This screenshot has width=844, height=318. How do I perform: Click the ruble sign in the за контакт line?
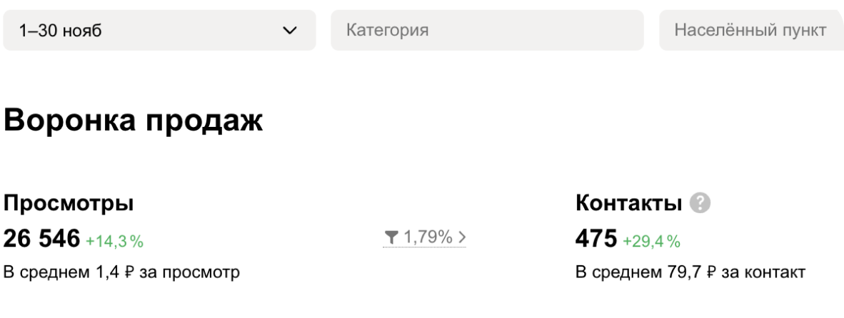click(x=710, y=272)
